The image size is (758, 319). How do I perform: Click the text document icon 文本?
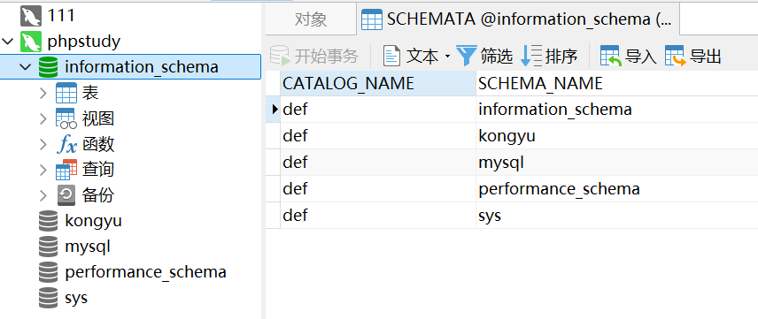pyautogui.click(x=391, y=56)
